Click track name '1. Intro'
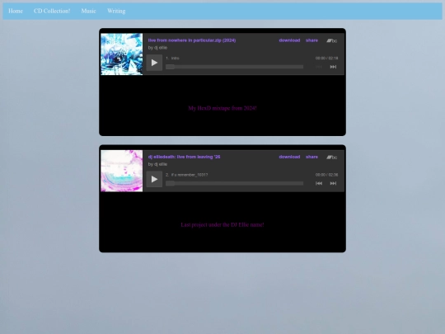Screen dimensions: 445x334 172,58
